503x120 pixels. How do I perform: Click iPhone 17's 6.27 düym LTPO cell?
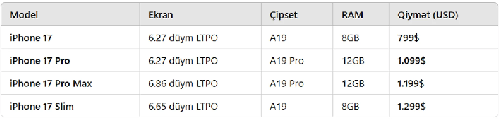click(183, 38)
